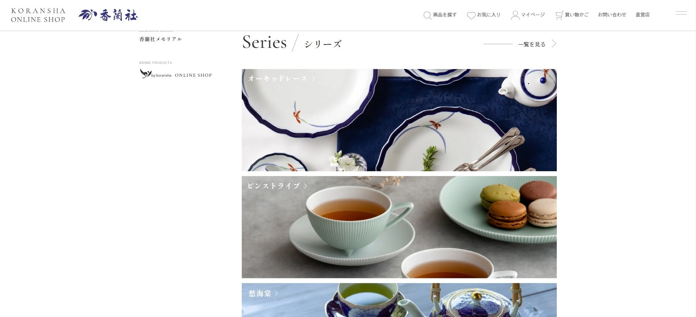Screen dimensions: 696x317
Task: Expand chevron beside ピンストライプ
Action: tap(306, 186)
